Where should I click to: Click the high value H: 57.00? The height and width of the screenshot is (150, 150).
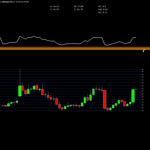click(x=79, y=7)
